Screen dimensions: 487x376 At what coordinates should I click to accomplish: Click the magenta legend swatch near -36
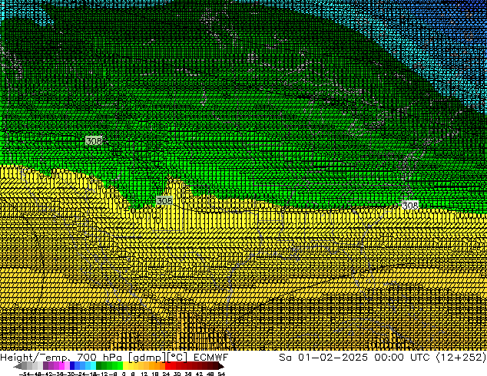coord(61,365)
